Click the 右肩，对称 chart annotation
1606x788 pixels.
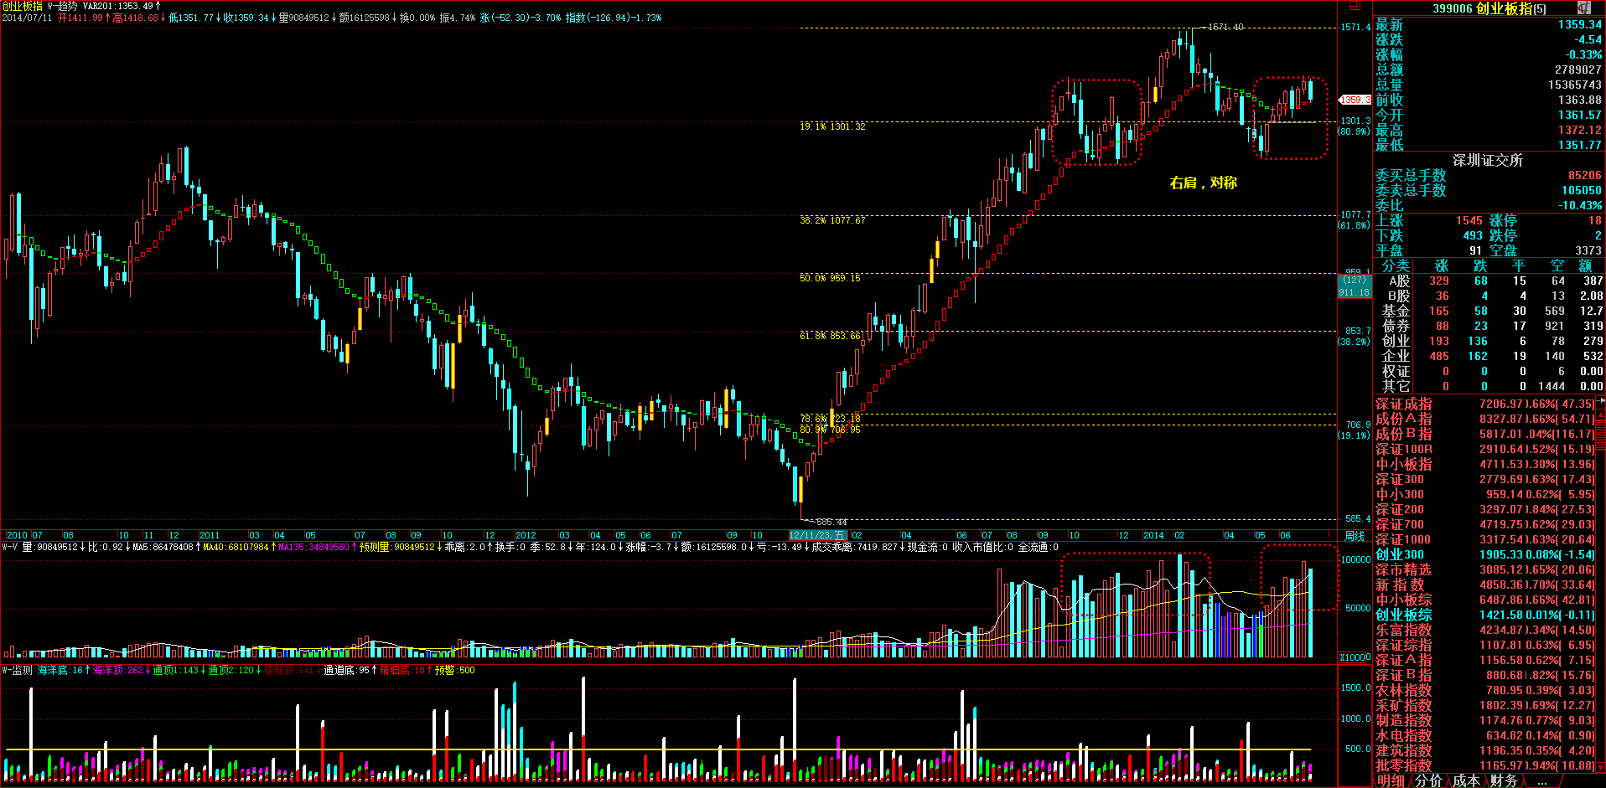[x=1203, y=183]
